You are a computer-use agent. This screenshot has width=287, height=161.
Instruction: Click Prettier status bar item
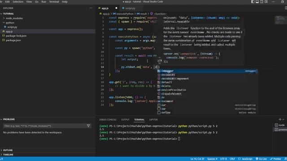[275, 159]
